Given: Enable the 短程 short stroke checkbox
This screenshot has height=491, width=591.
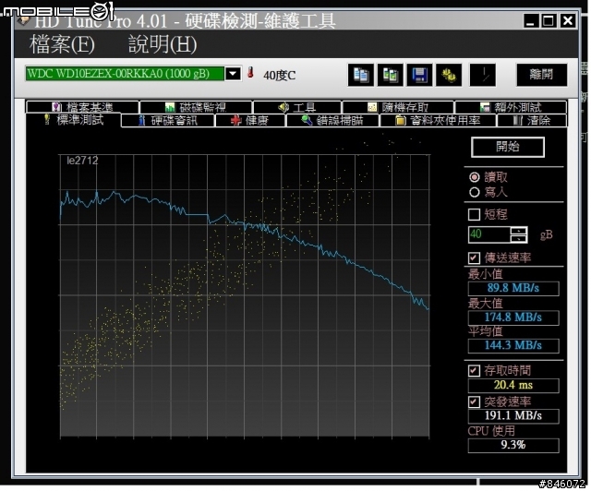Looking at the screenshot, I should [x=474, y=214].
